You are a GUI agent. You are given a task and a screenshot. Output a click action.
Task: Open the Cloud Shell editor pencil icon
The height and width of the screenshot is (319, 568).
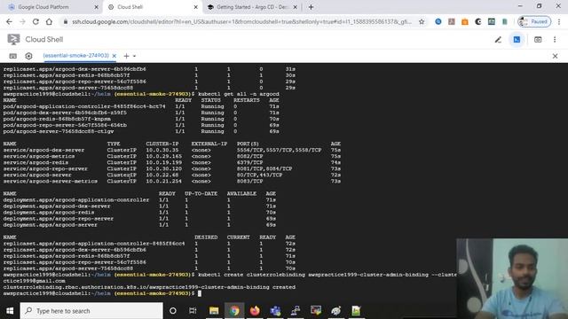coord(498,39)
